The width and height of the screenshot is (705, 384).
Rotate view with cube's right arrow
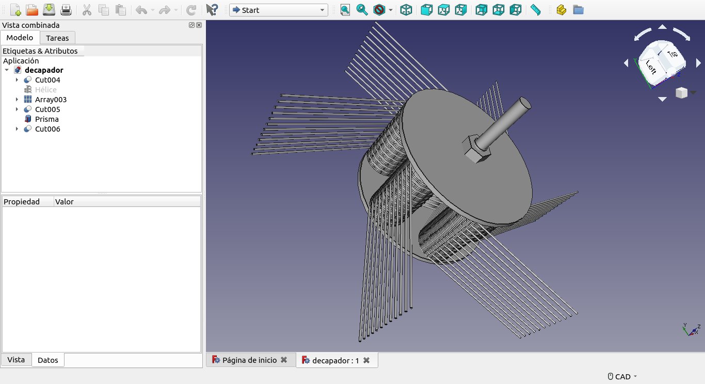[699, 63]
